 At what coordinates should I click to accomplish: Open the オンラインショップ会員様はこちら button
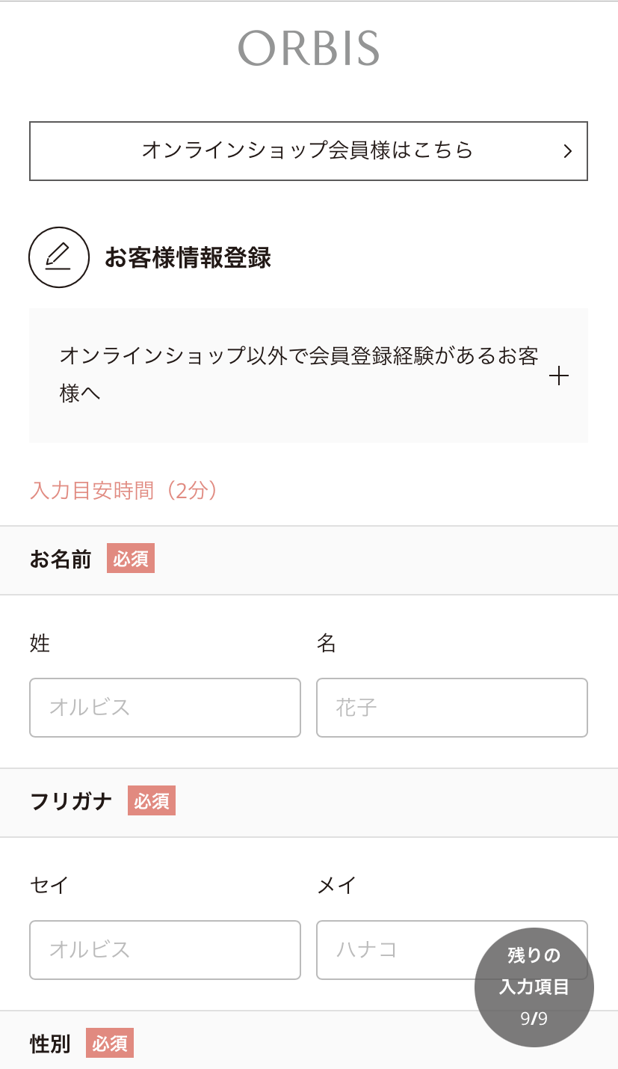click(x=309, y=151)
